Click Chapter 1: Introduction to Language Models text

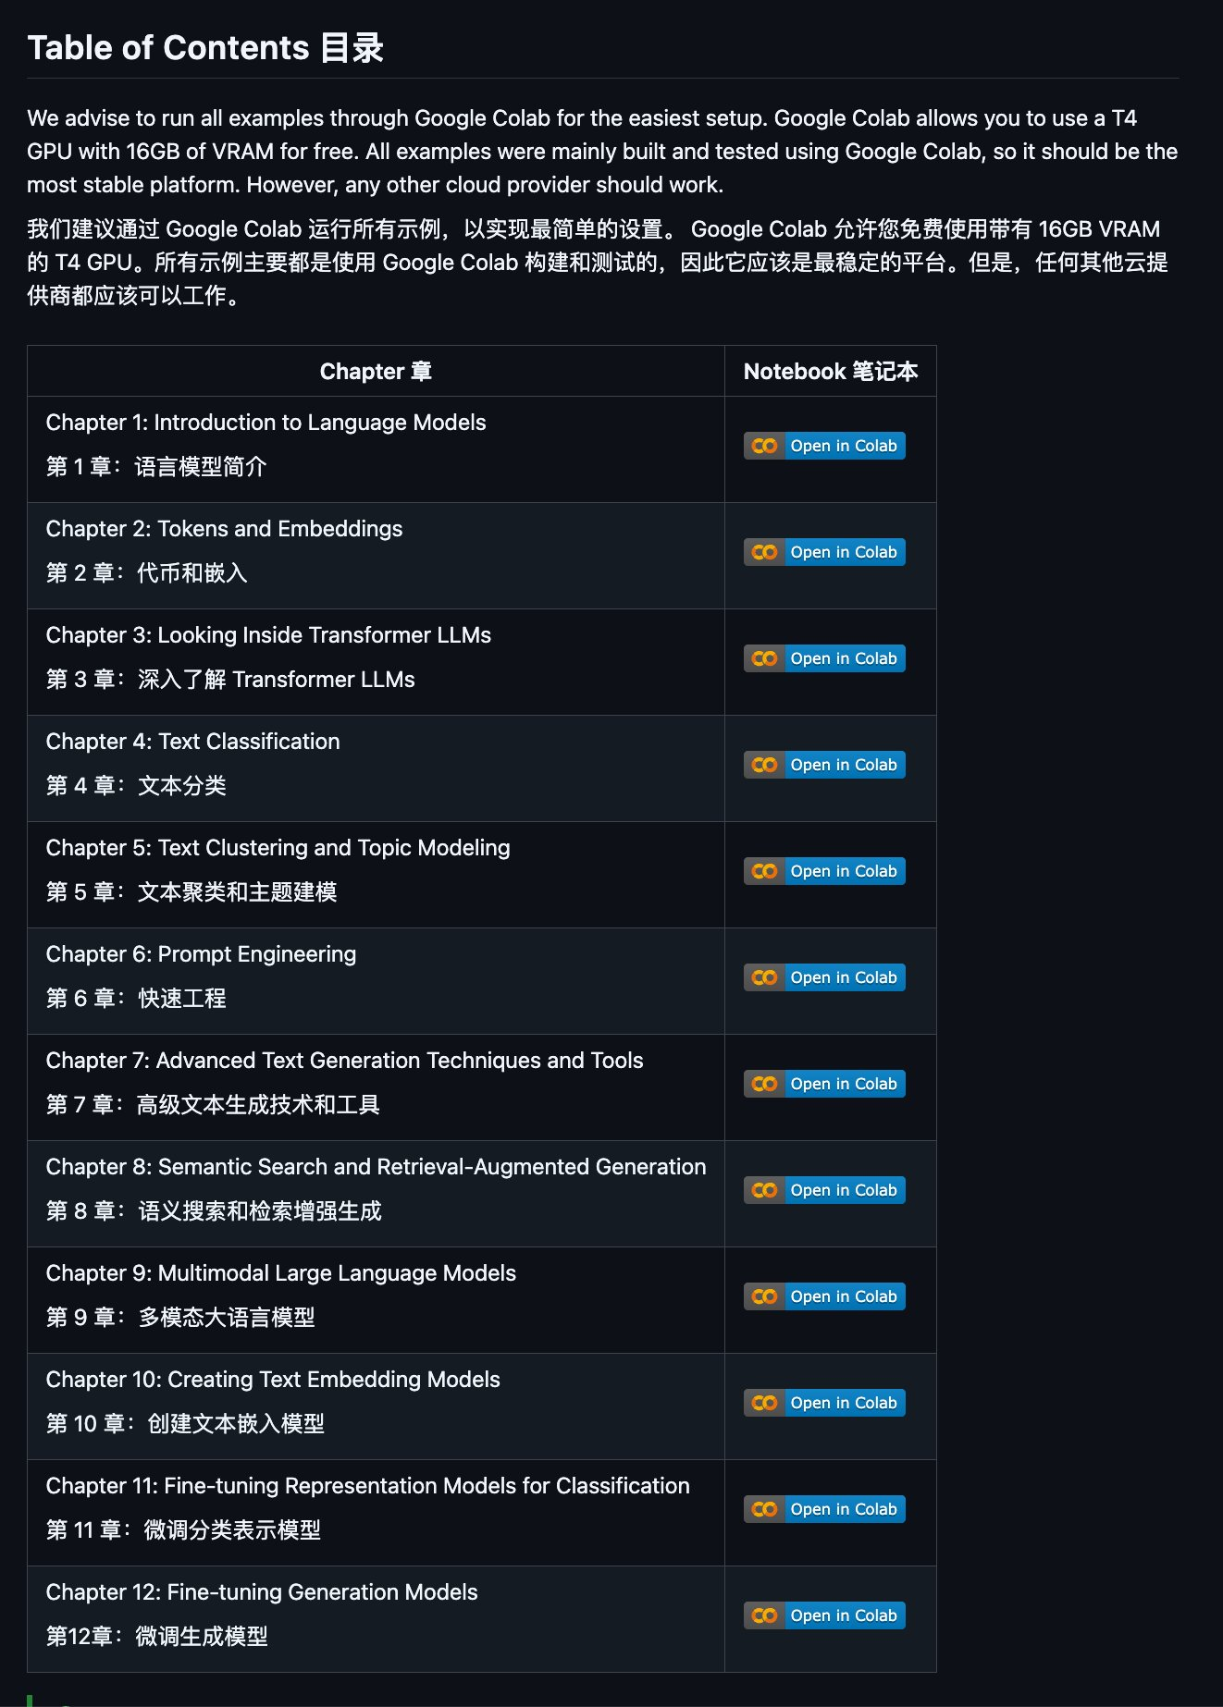click(266, 423)
